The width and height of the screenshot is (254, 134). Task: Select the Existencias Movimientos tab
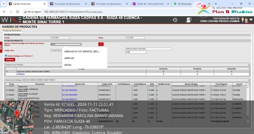12,31
